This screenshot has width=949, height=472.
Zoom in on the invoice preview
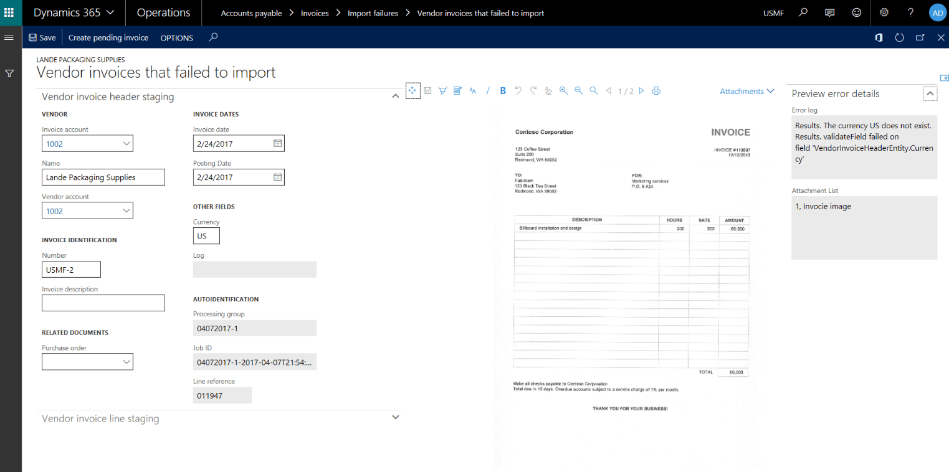pyautogui.click(x=563, y=90)
